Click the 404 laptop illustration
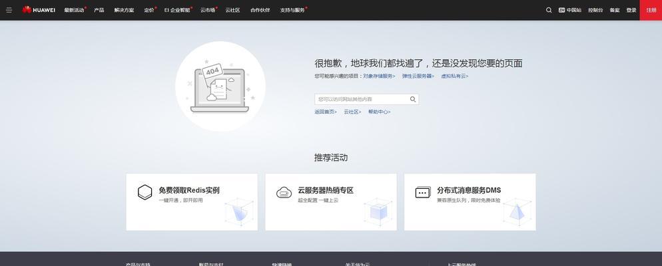 (x=220, y=86)
